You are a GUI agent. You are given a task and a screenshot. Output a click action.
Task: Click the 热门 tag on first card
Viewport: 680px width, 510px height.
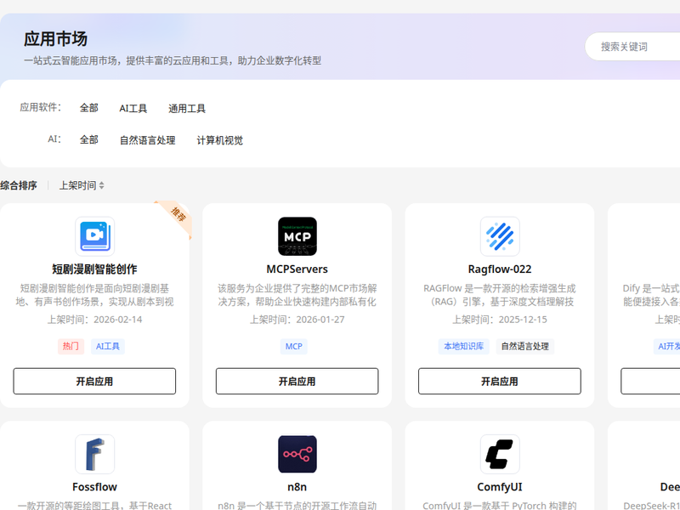71,346
